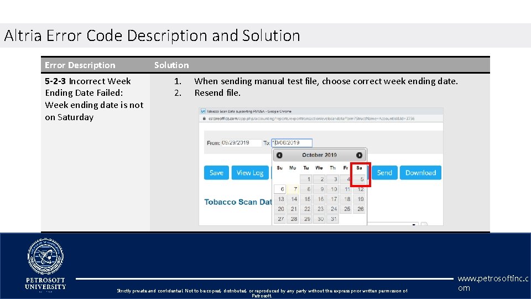531x299 pixels.
Task: Click the October 2019 calendar title
Action: [x=319, y=155]
